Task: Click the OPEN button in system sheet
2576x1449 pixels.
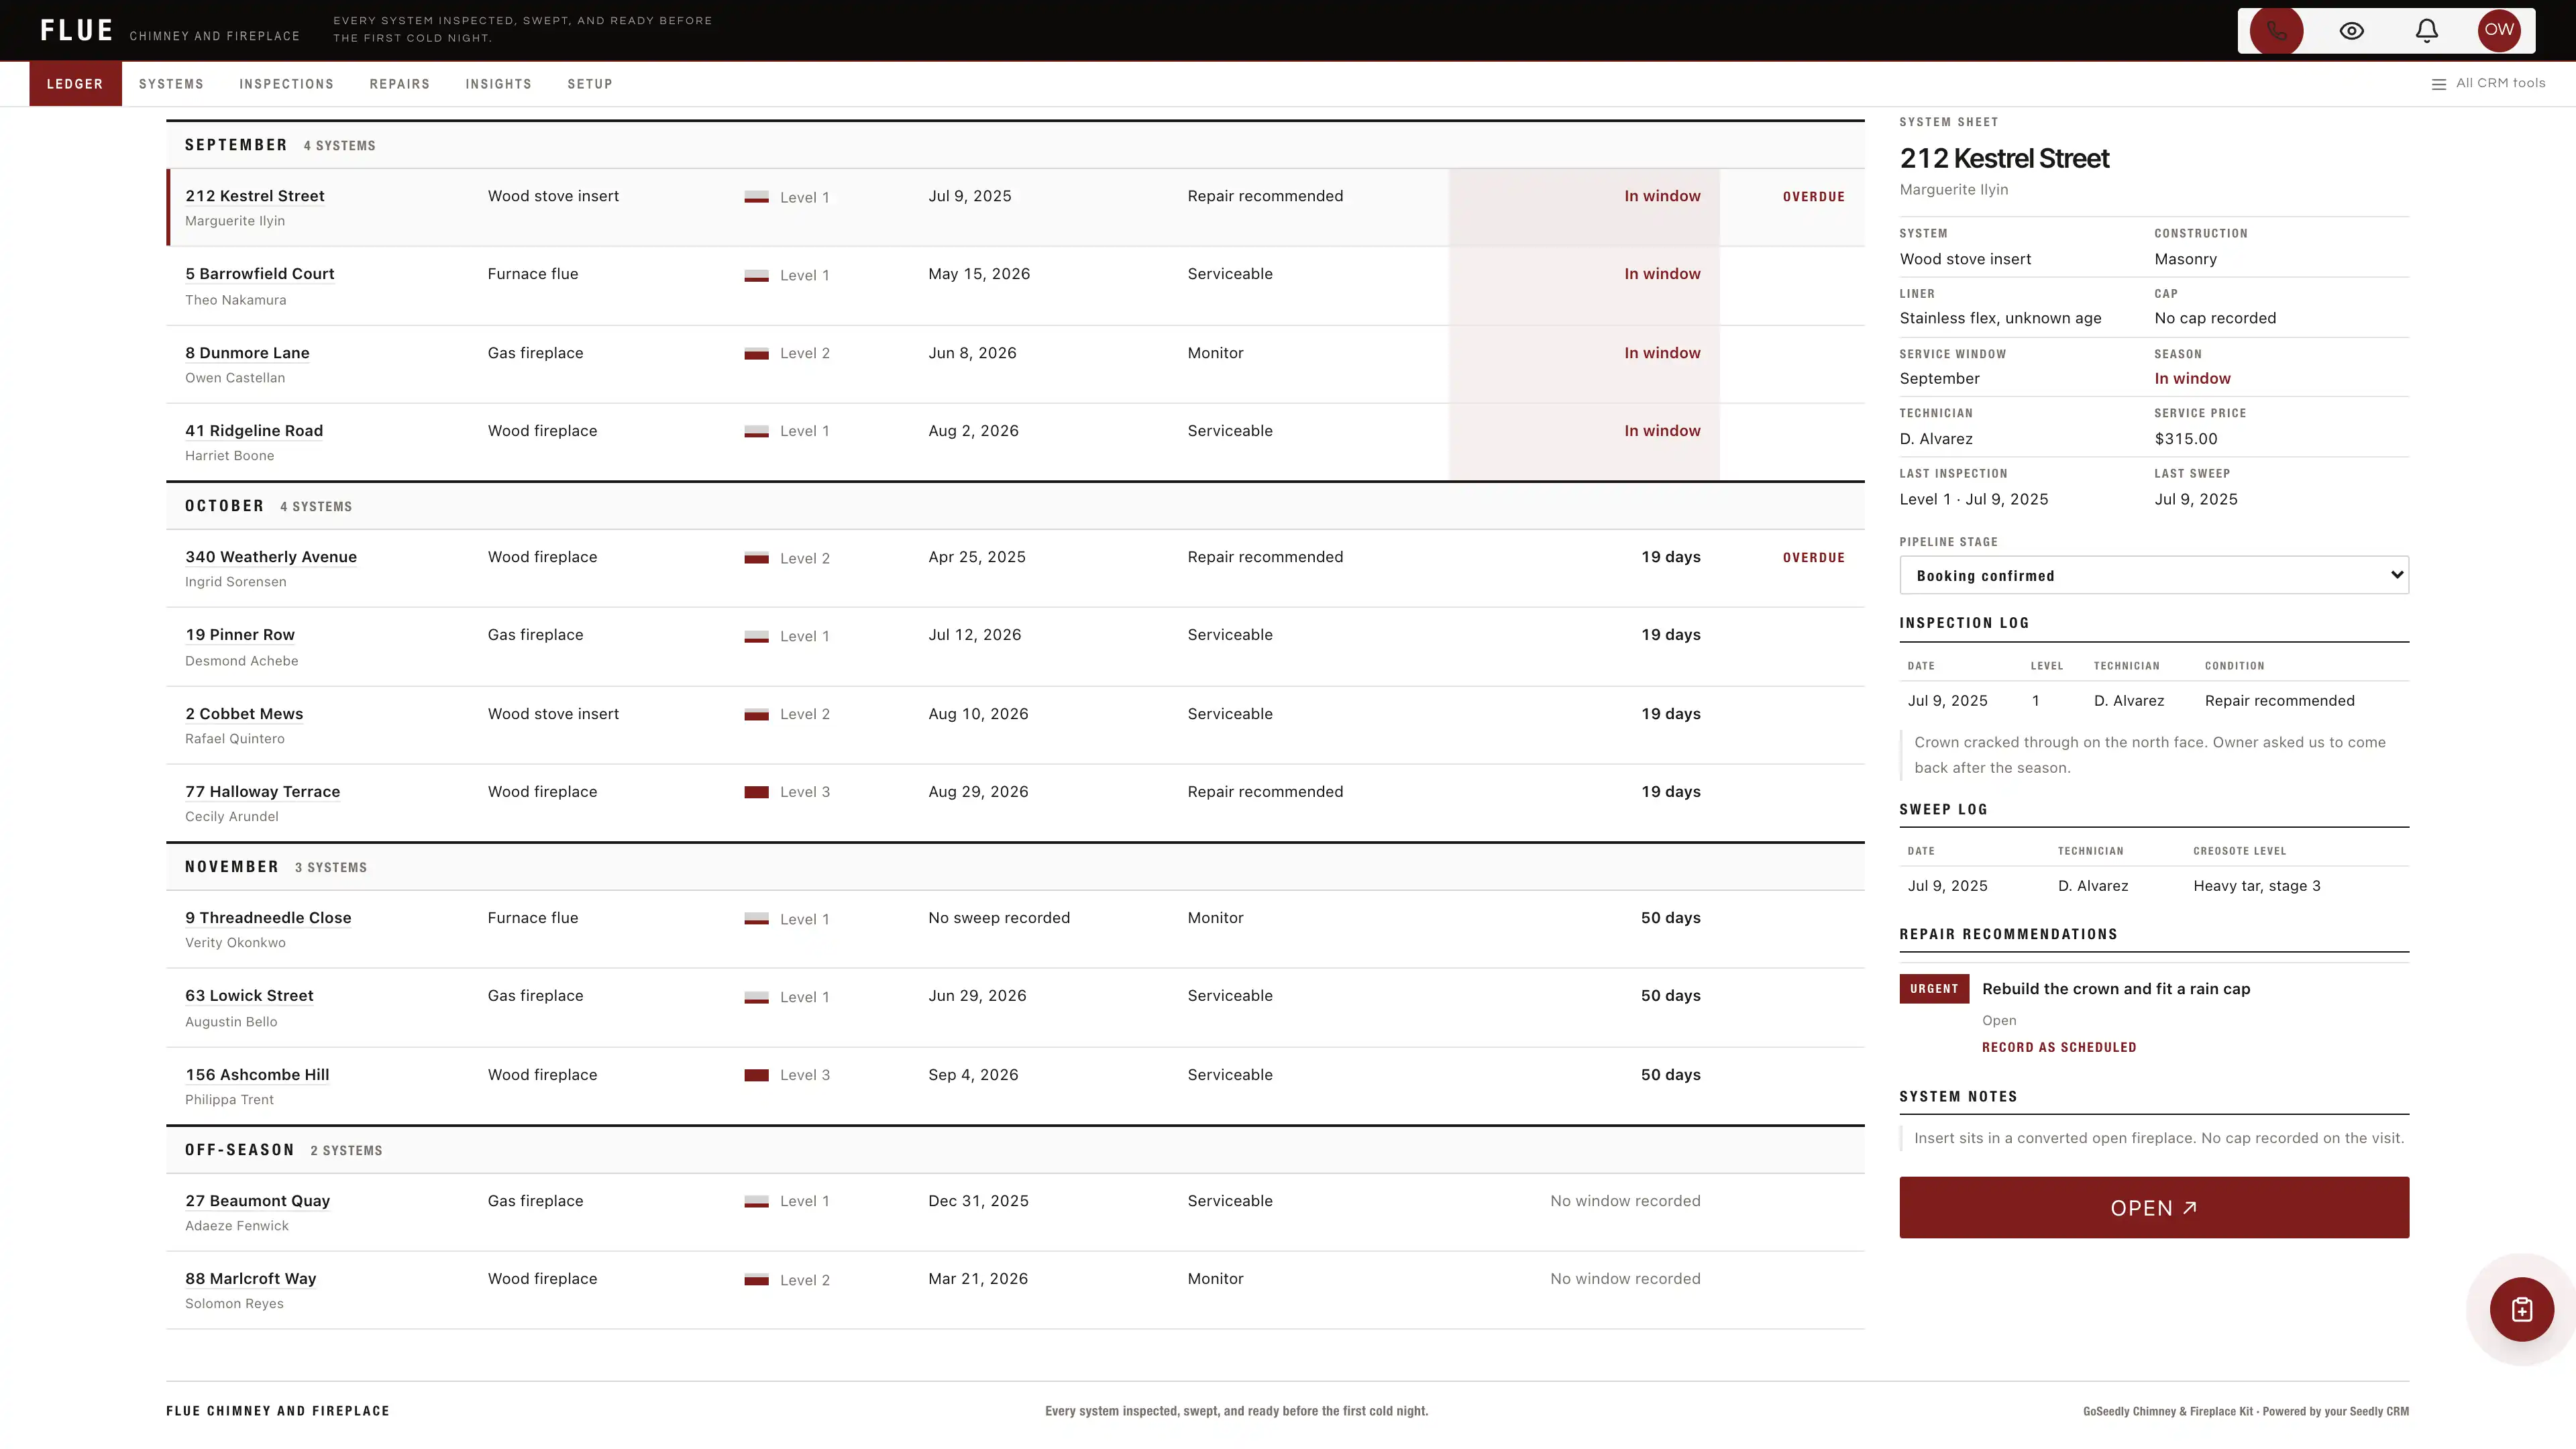Action: [x=2154, y=1207]
